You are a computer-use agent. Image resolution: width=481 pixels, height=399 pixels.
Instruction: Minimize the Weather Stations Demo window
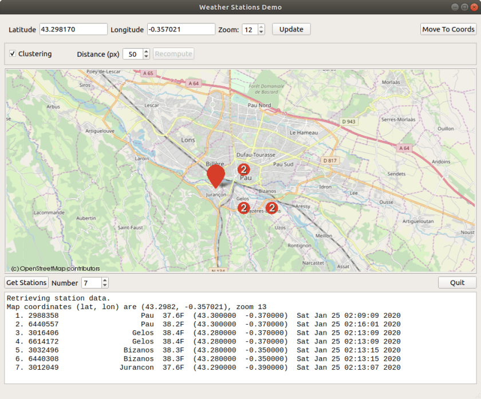(x=455, y=7)
